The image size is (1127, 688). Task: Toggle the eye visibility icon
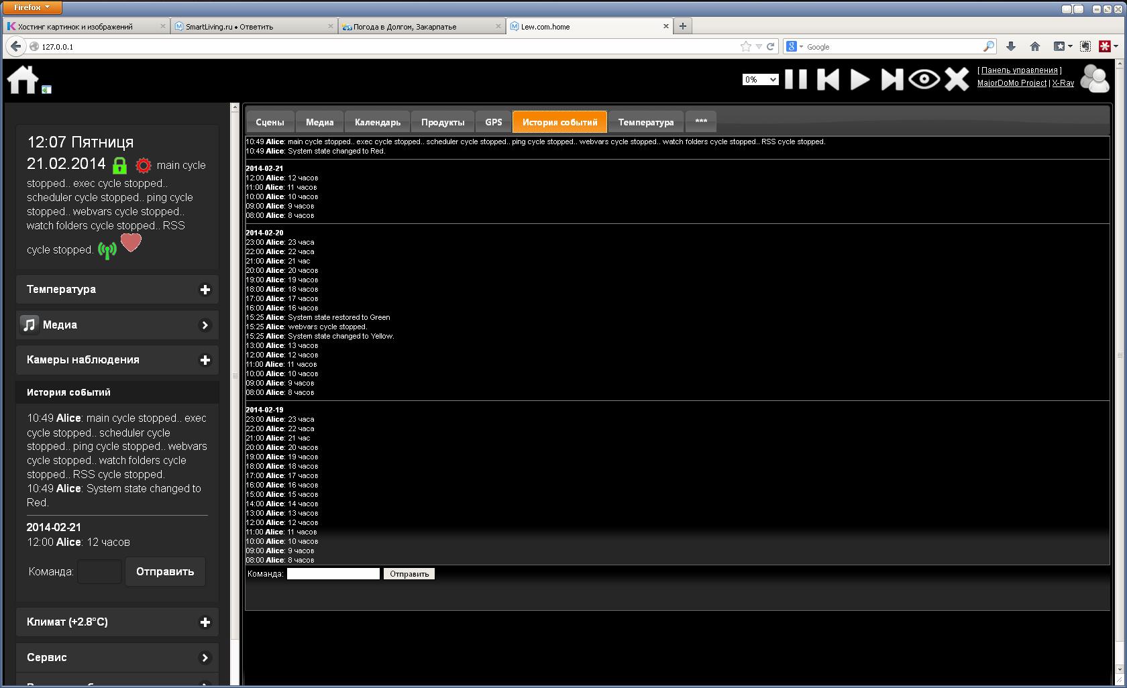pos(924,79)
